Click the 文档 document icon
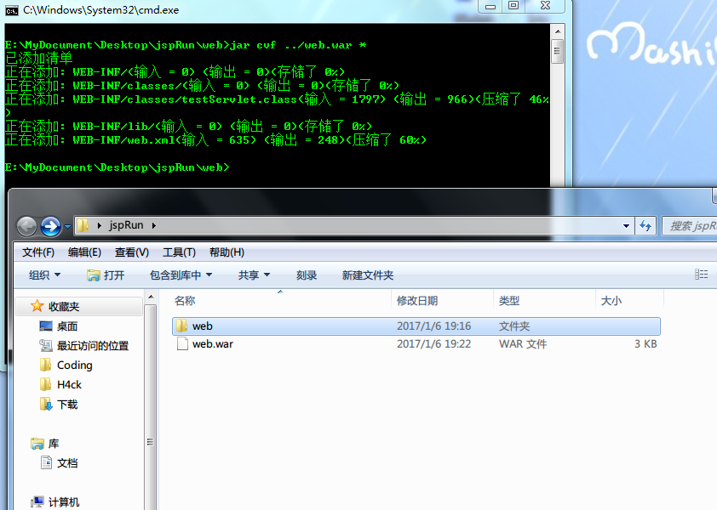Image resolution: width=717 pixels, height=510 pixels. coord(46,462)
